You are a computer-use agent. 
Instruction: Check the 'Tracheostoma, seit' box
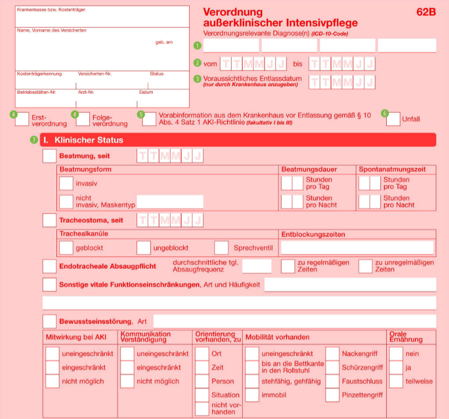click(x=50, y=220)
